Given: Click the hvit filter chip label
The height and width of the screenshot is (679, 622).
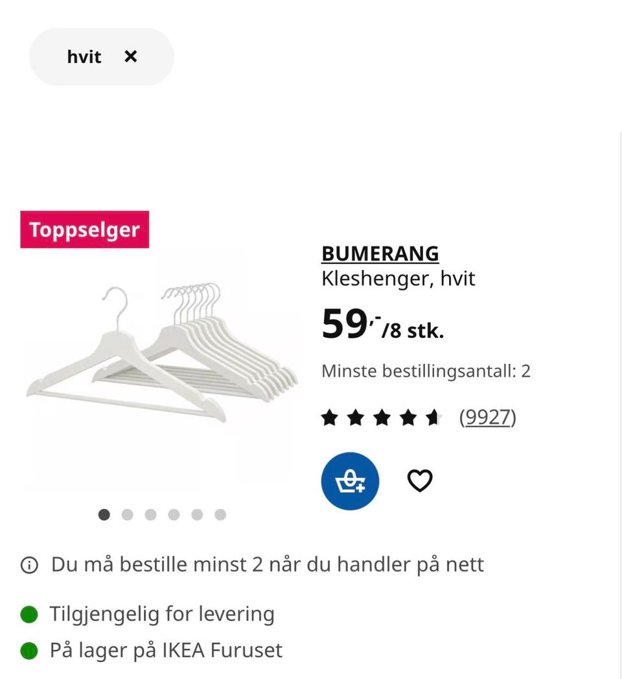Looking at the screenshot, I should (84, 56).
